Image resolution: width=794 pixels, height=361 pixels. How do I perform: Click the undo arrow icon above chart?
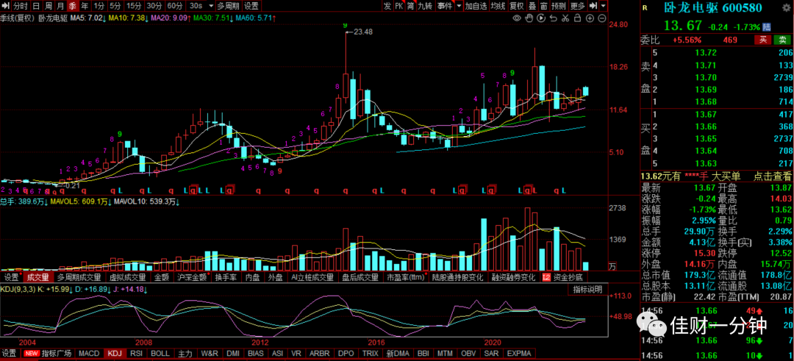(554, 18)
